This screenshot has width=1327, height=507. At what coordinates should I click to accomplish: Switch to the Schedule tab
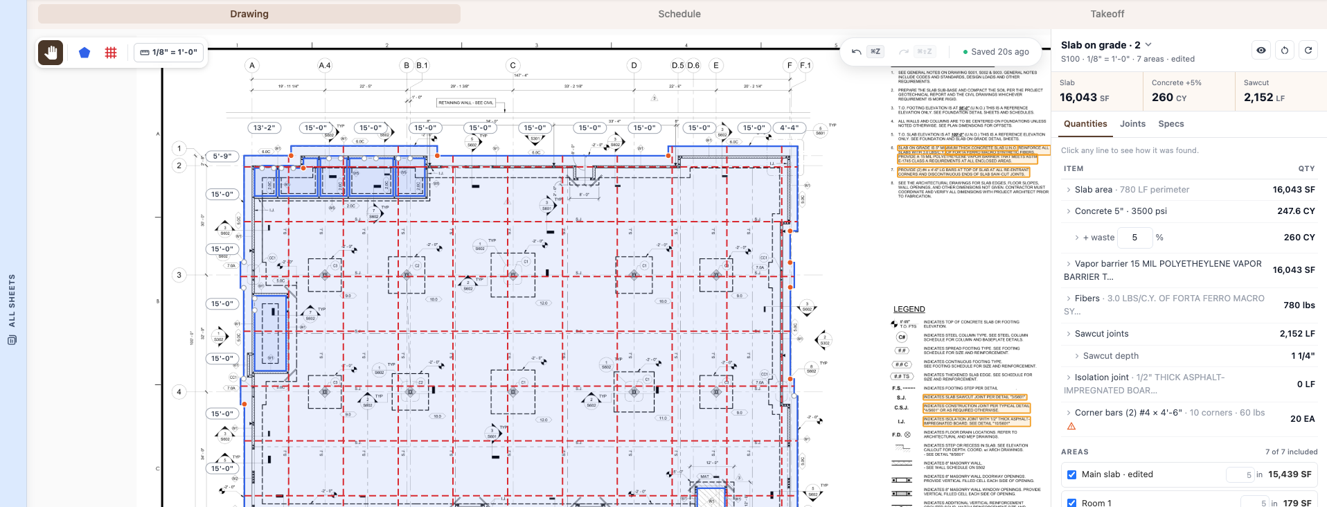pyautogui.click(x=679, y=14)
